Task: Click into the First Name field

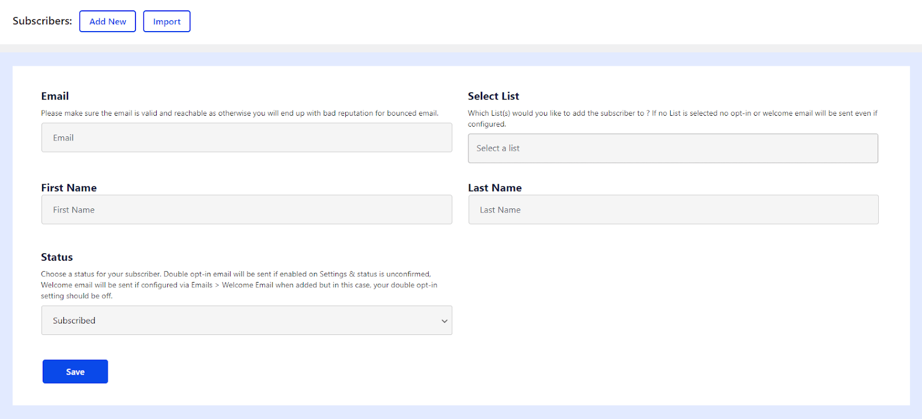Action: click(x=247, y=209)
